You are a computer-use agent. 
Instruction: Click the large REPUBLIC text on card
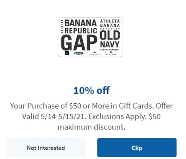pyautogui.click(x=81, y=31)
